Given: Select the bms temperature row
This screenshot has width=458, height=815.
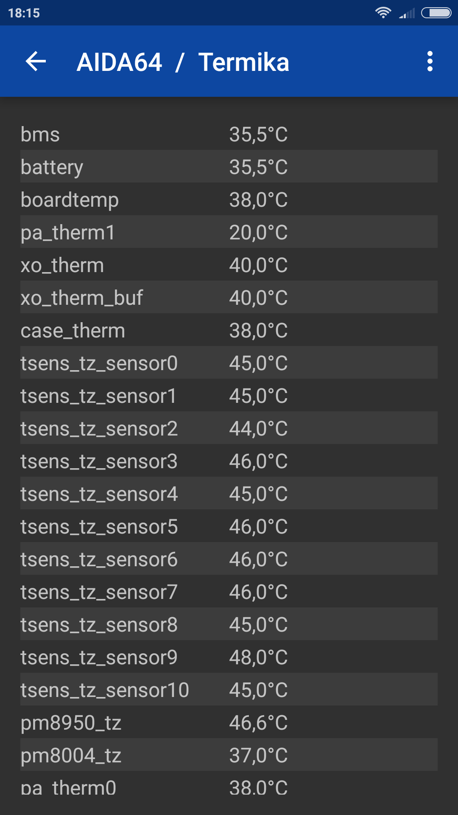Looking at the screenshot, I should 229,134.
